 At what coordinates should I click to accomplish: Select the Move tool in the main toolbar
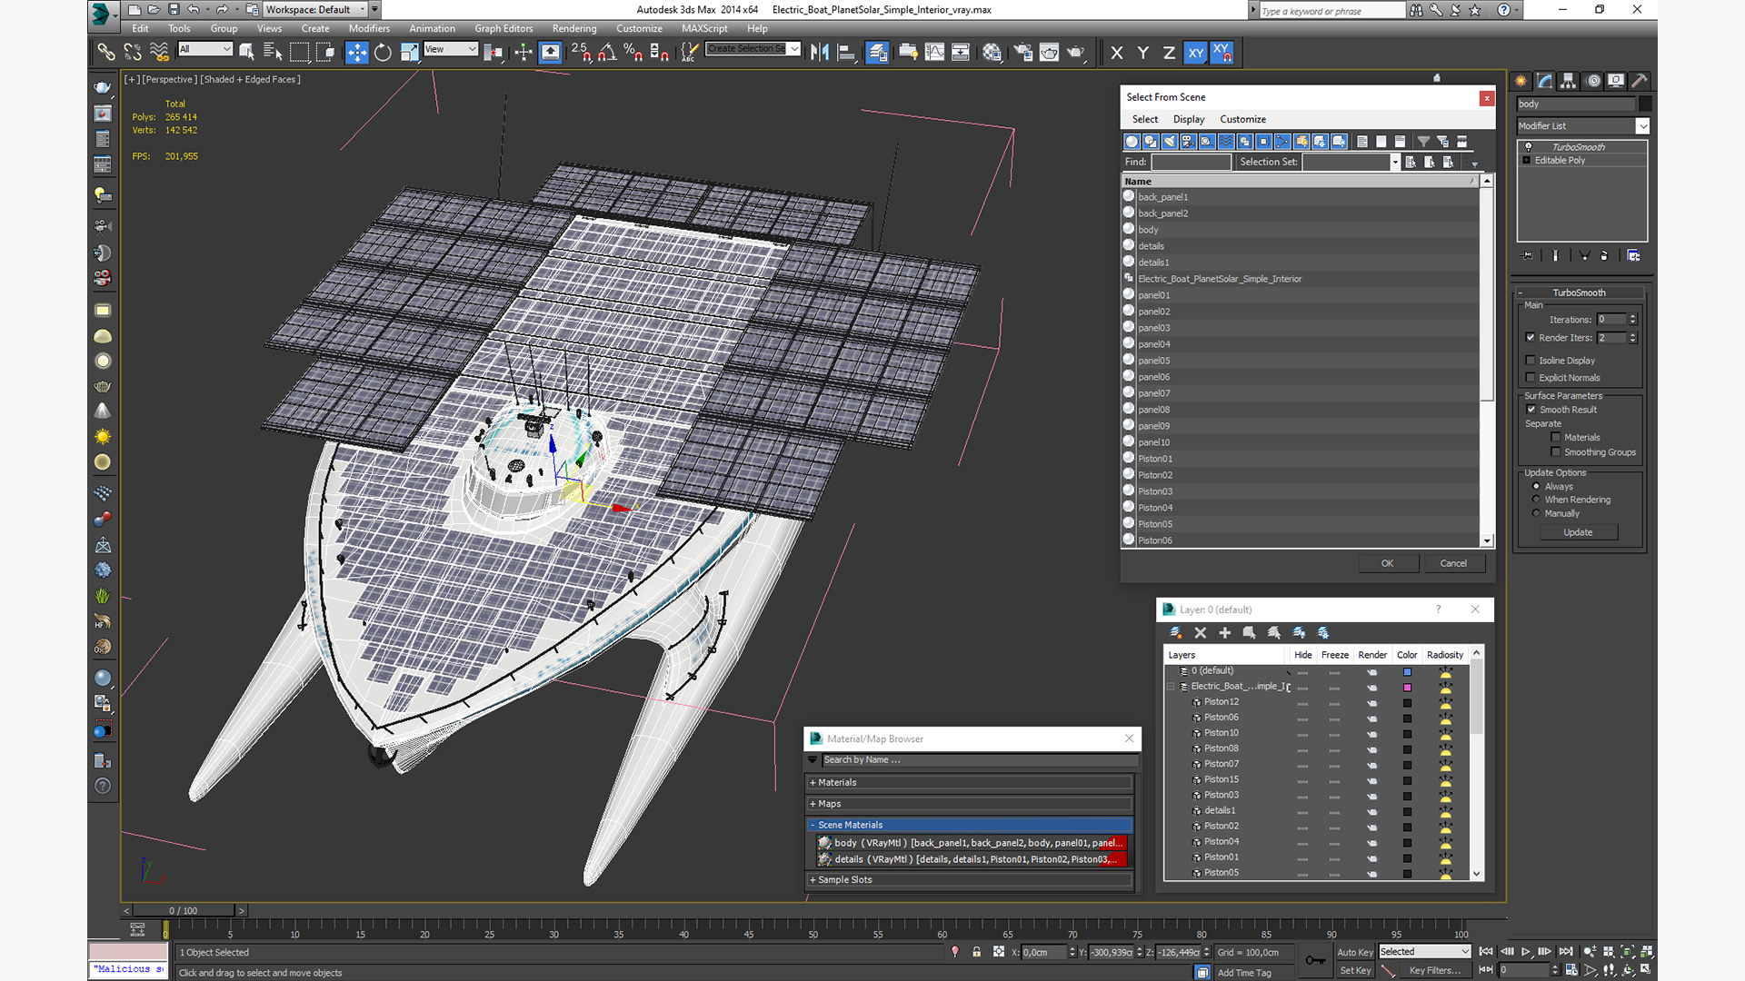pyautogui.click(x=356, y=52)
